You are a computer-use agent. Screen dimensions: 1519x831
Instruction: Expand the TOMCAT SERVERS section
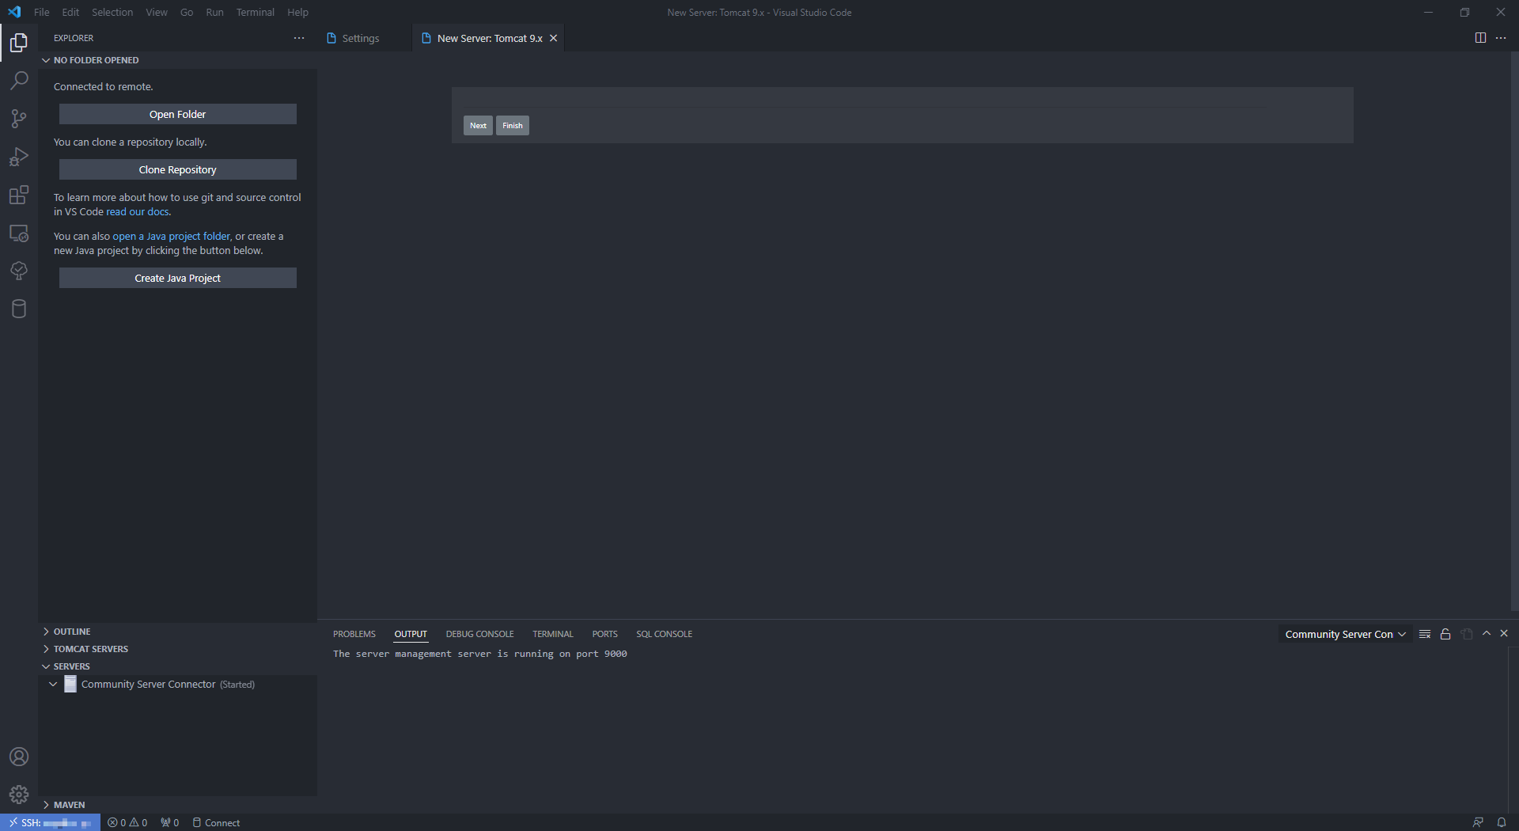point(178,649)
